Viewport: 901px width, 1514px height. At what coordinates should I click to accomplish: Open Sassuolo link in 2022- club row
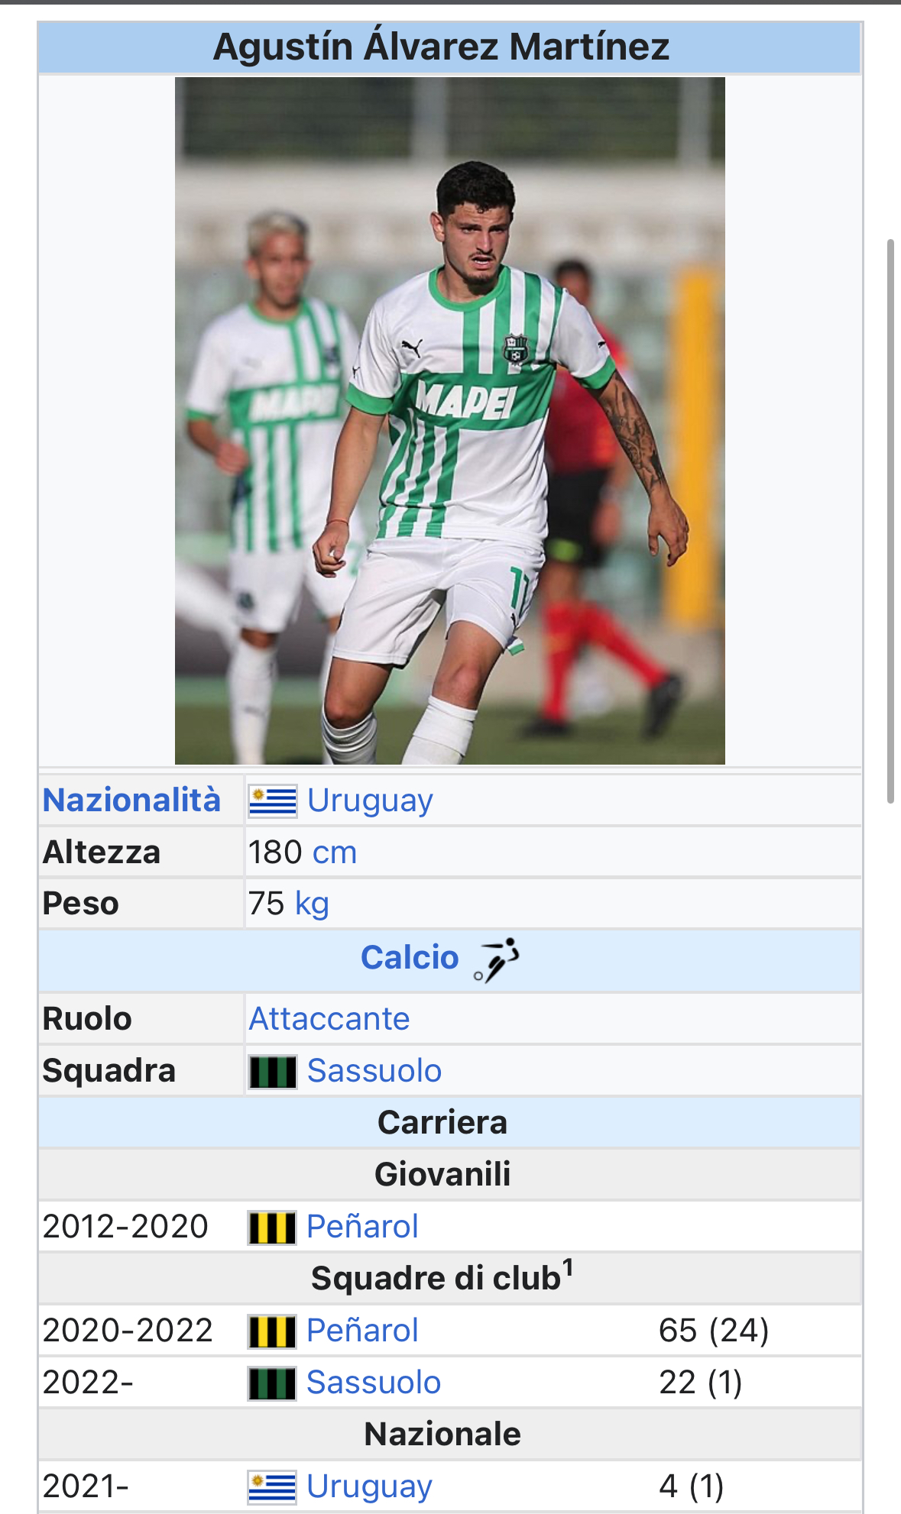click(374, 1382)
